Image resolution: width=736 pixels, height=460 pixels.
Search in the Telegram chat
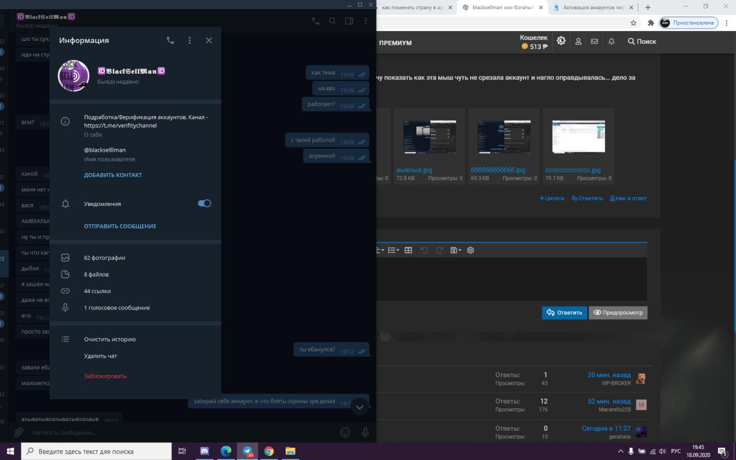click(x=332, y=21)
